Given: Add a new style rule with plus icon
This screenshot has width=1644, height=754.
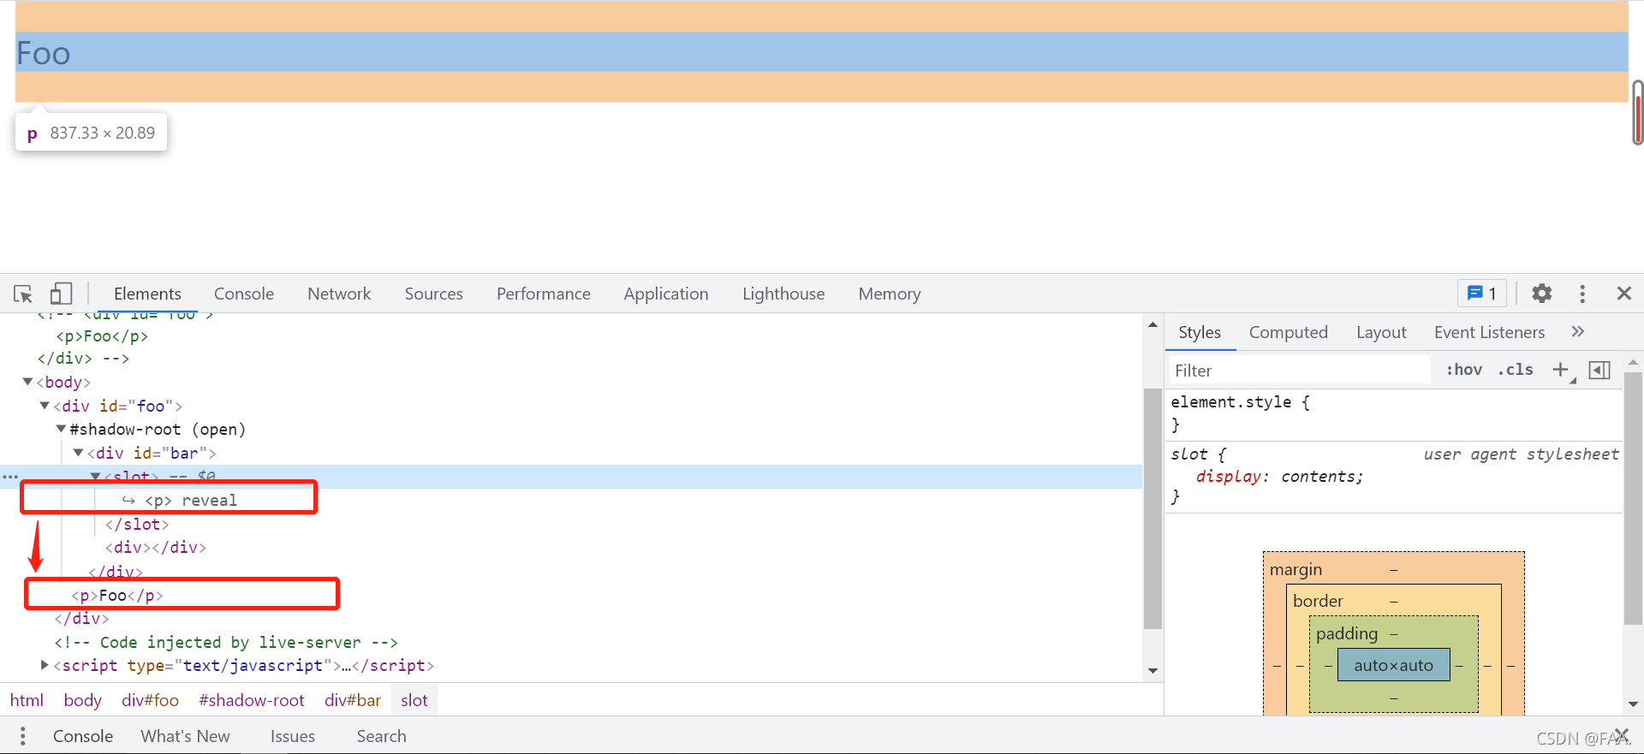Looking at the screenshot, I should [1560, 370].
